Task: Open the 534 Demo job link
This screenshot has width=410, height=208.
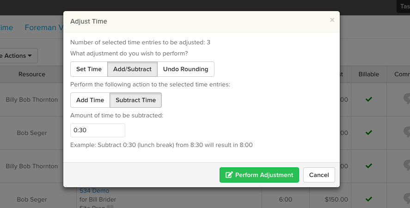Action: (x=94, y=191)
